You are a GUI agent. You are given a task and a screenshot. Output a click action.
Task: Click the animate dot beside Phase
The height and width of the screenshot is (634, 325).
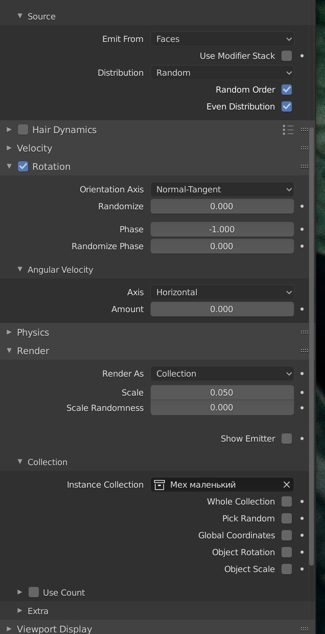click(302, 229)
